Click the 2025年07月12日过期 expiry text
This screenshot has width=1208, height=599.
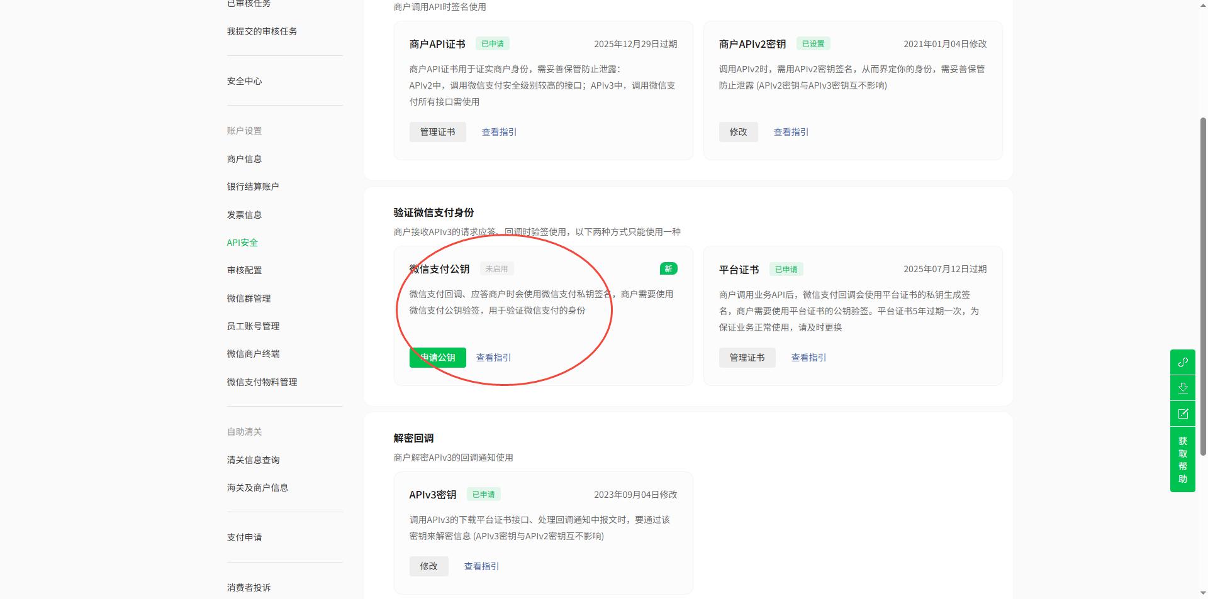tap(945, 269)
